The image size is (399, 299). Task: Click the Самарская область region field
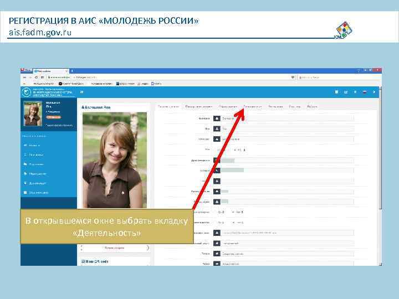[287, 254]
